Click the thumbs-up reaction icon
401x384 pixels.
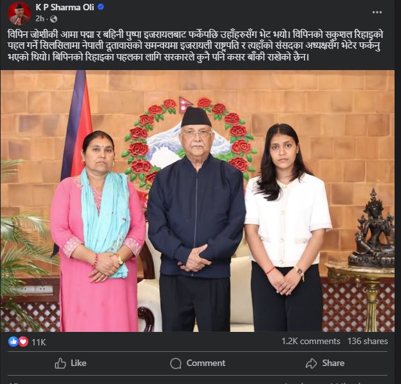tap(13, 342)
